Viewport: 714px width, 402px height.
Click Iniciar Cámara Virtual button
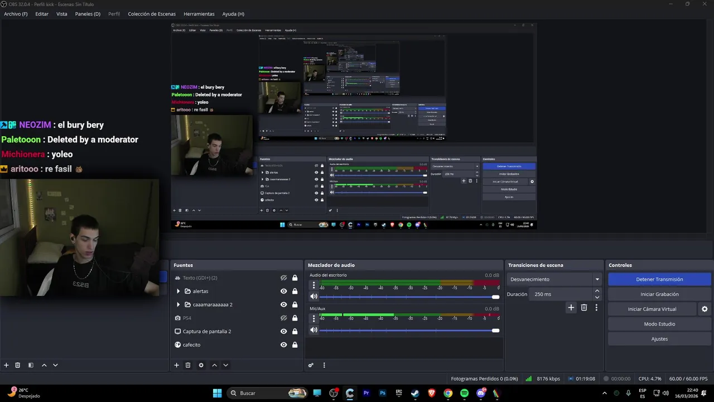(x=652, y=309)
